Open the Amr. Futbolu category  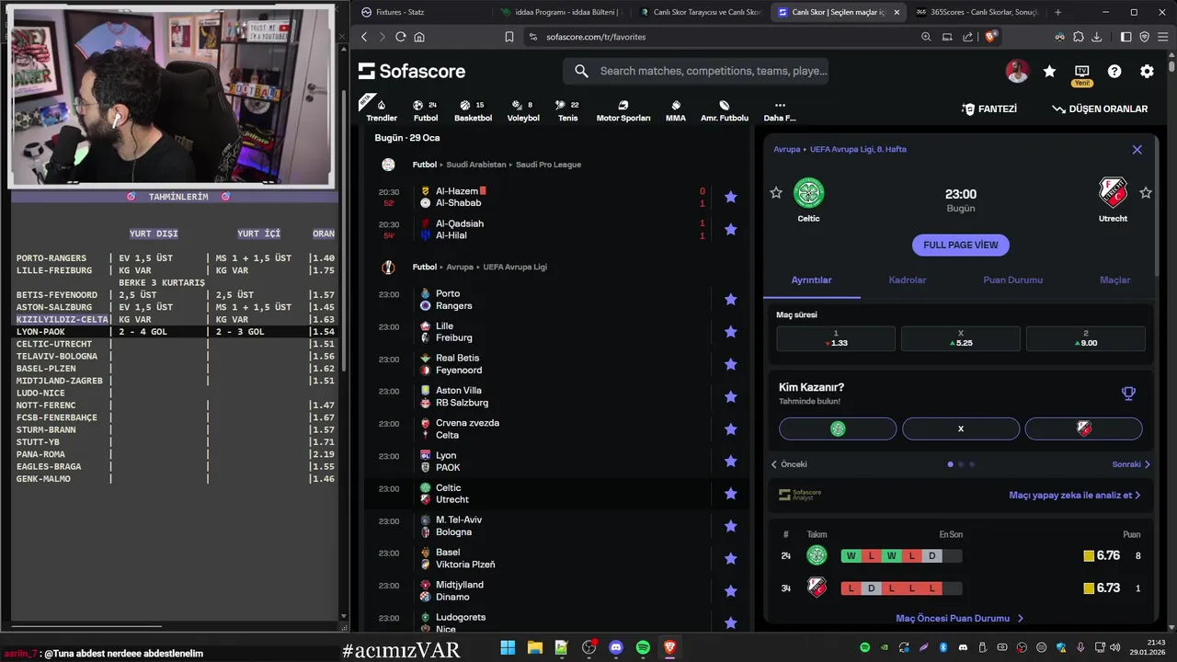pyautogui.click(x=725, y=110)
